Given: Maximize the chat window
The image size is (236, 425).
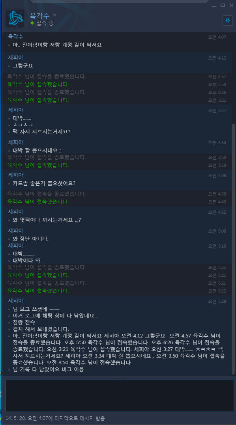Looking at the screenshot, I should [x=223, y=5].
